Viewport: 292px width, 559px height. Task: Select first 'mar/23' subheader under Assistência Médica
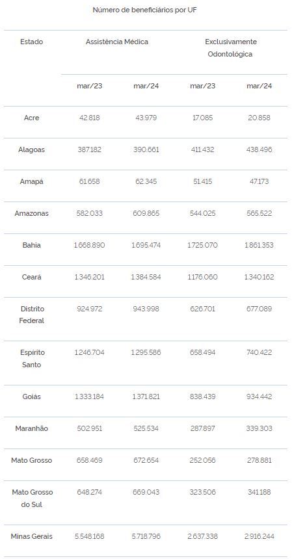pos(90,86)
